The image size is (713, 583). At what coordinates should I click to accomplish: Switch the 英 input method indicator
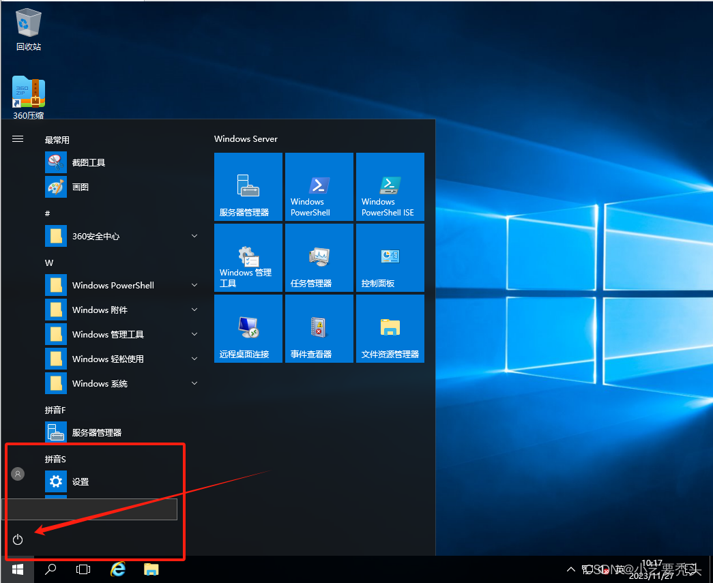point(620,569)
